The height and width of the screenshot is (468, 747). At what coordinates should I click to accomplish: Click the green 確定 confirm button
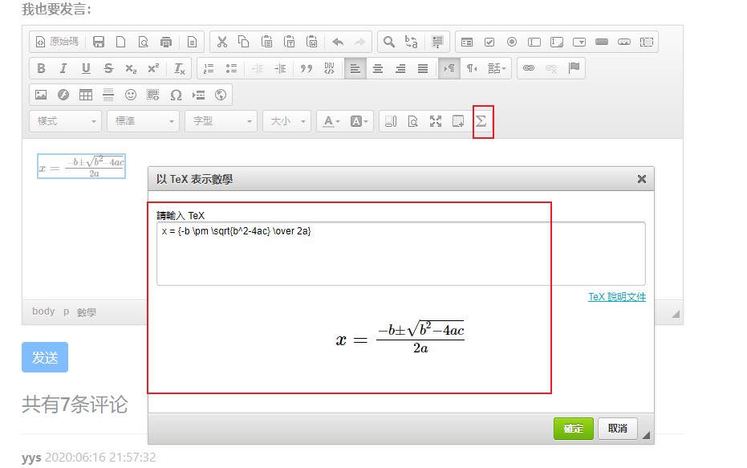click(x=573, y=429)
